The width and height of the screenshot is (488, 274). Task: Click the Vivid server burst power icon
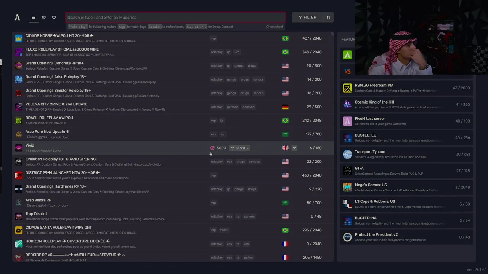pyautogui.click(x=212, y=148)
